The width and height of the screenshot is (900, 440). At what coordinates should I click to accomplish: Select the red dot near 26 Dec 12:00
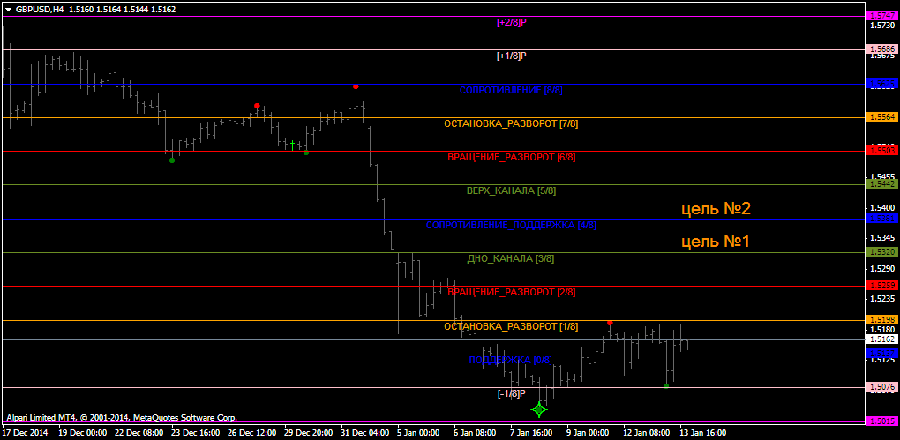tap(257, 106)
